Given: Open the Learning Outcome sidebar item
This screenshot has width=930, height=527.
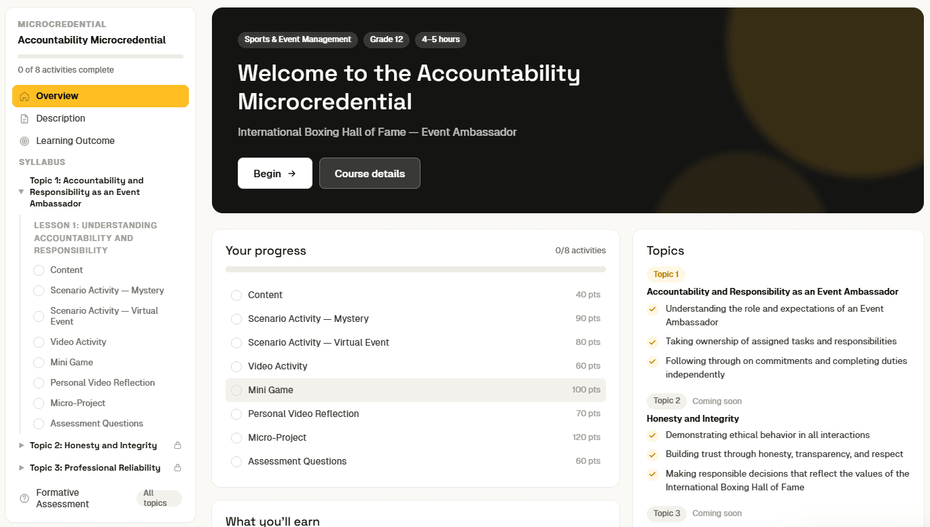Looking at the screenshot, I should click(101, 141).
